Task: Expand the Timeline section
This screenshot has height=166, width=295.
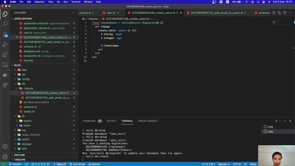Action: point(44,160)
